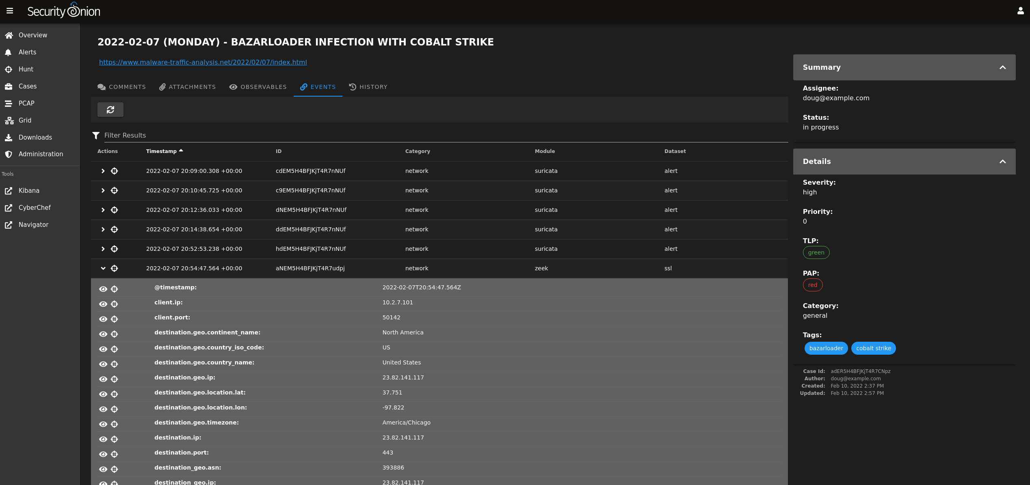Click the user account icon

click(x=1020, y=11)
